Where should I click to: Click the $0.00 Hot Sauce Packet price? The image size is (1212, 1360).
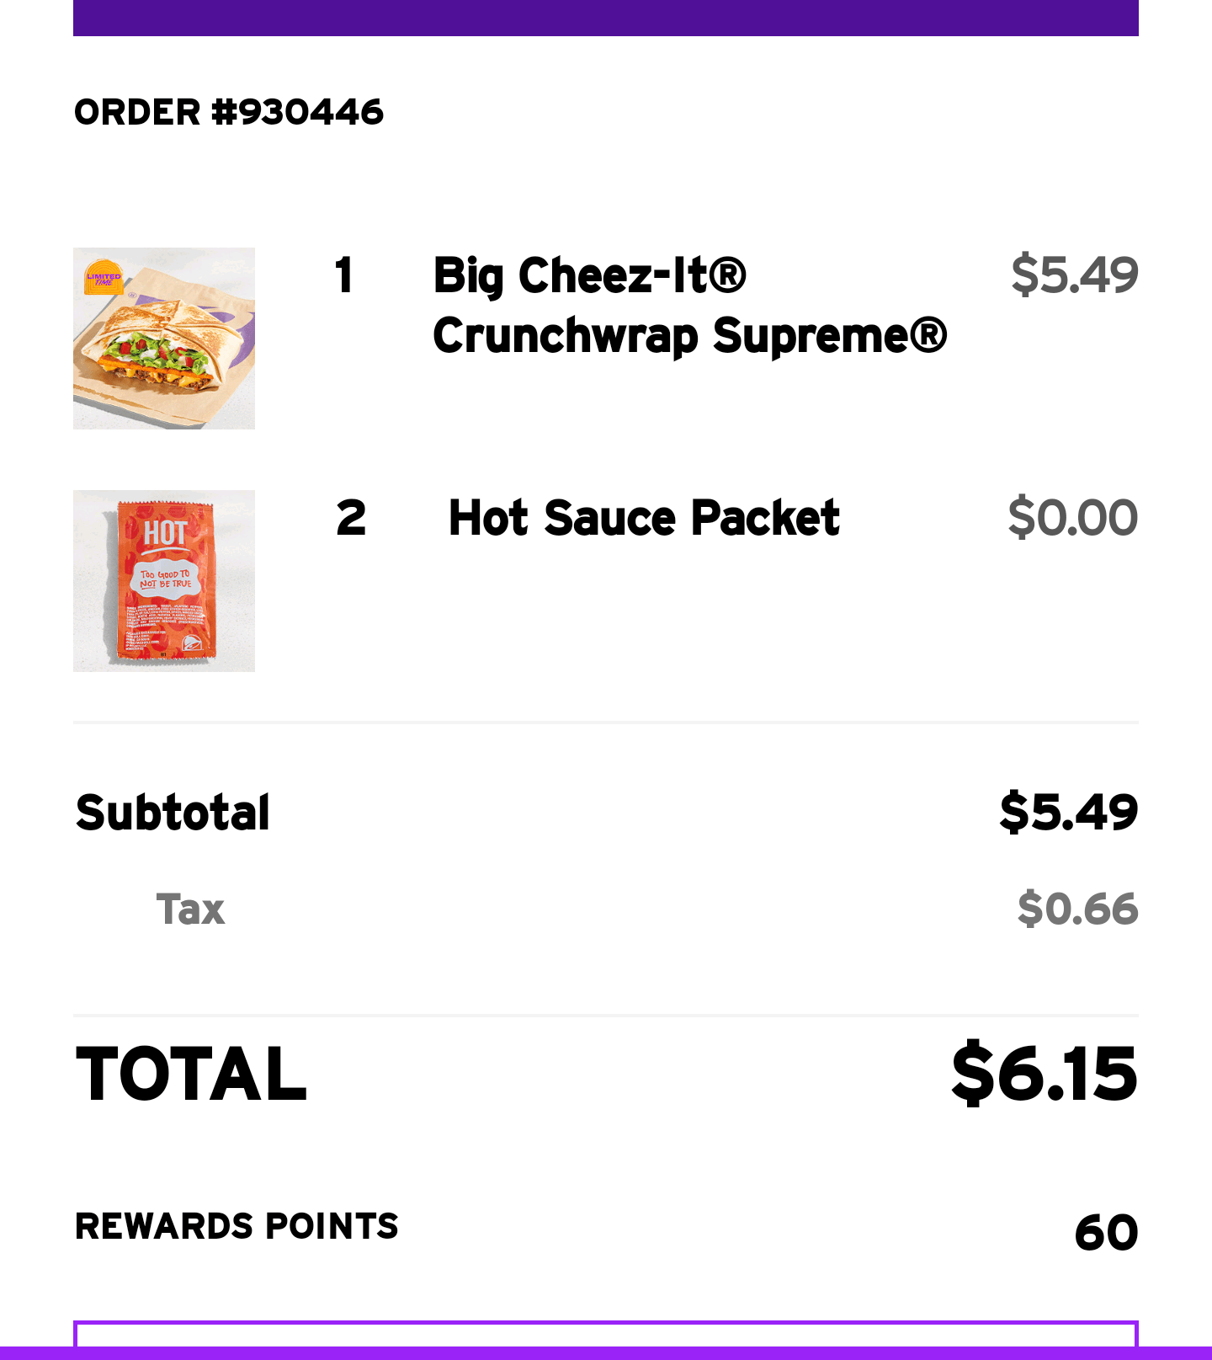click(1072, 517)
